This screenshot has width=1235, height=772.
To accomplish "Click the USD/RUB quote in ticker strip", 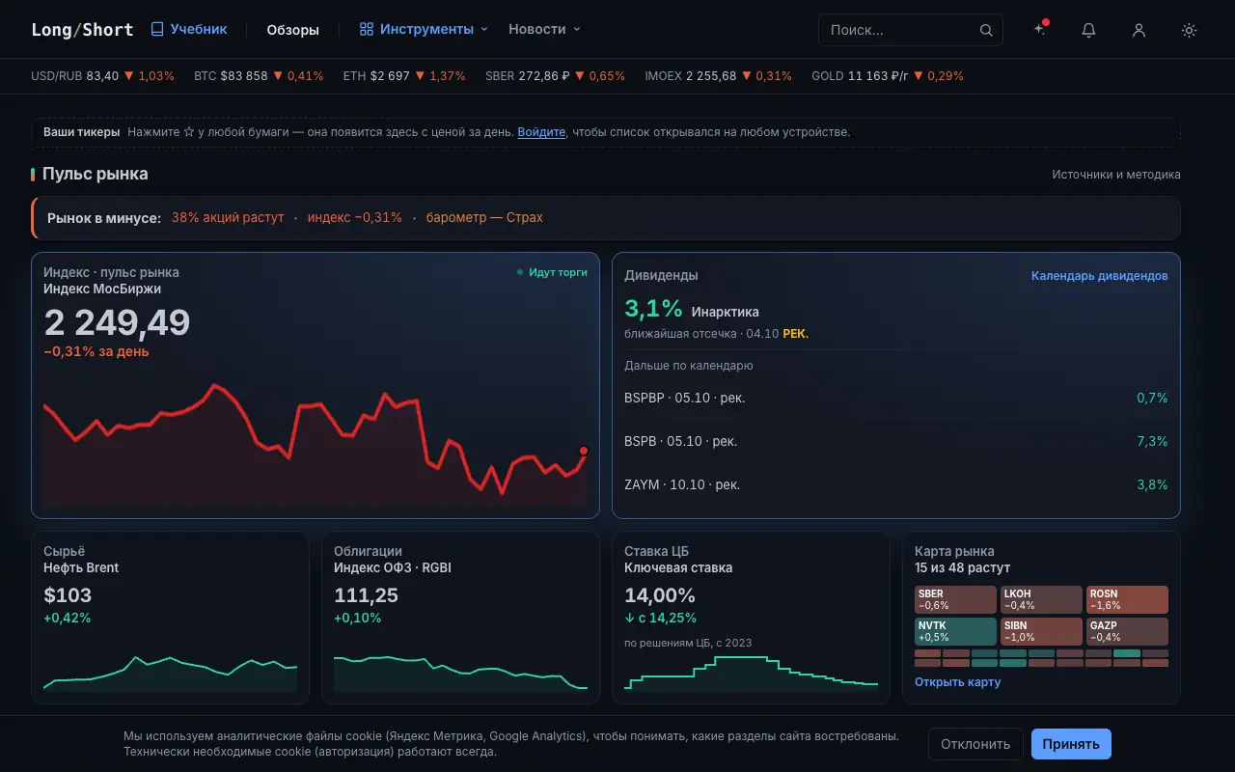I will 103,75.
